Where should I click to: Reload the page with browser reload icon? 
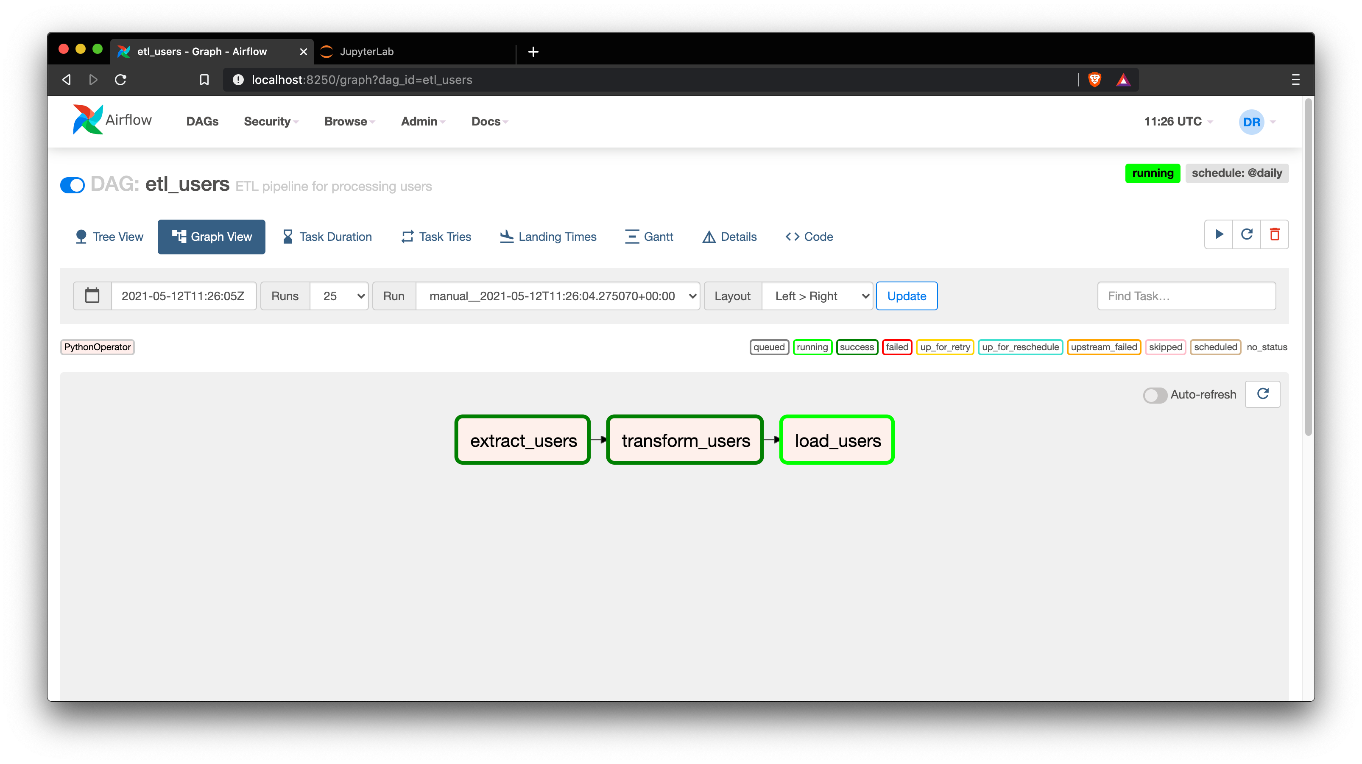tap(120, 80)
